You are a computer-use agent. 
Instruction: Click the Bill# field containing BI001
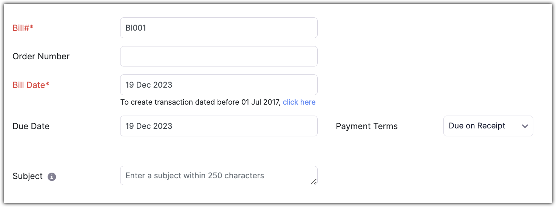[x=219, y=28]
